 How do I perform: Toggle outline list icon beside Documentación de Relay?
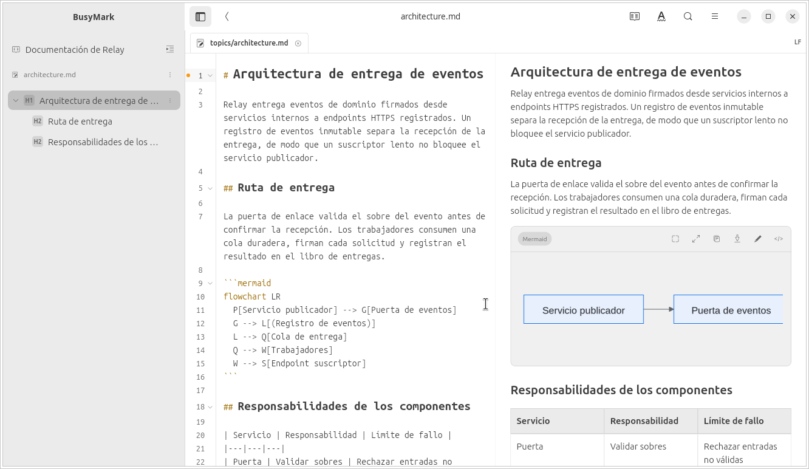(x=170, y=49)
